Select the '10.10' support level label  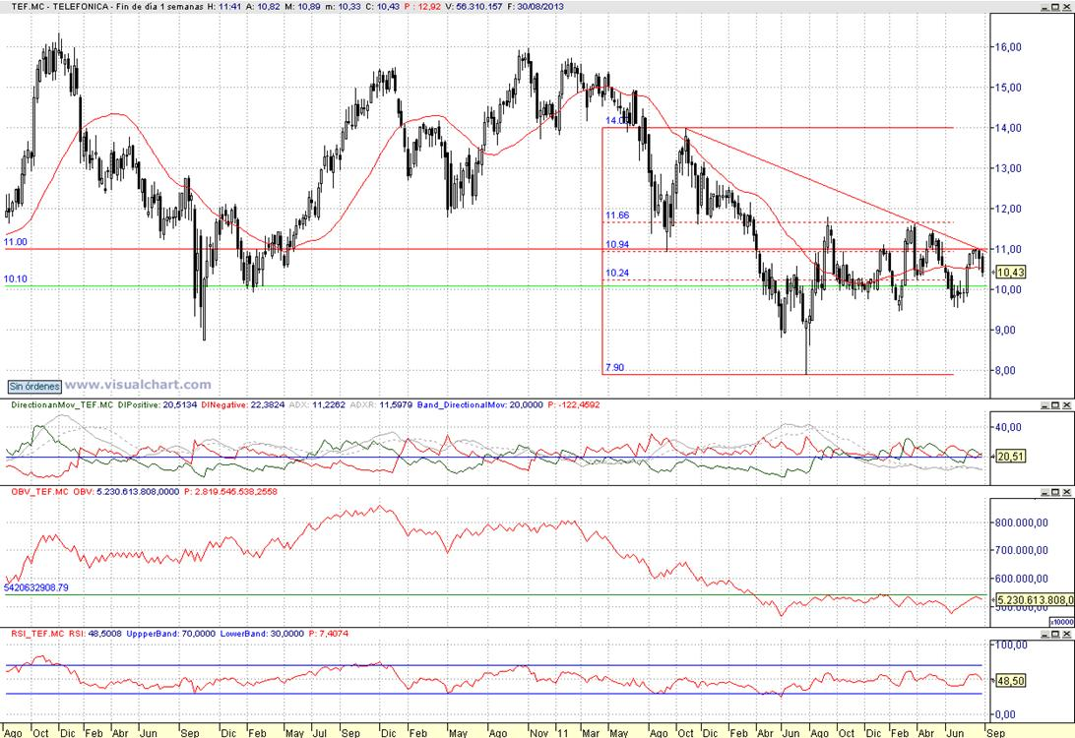pos(15,278)
